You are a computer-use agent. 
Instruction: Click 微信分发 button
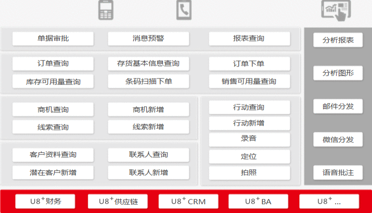coord(338,140)
